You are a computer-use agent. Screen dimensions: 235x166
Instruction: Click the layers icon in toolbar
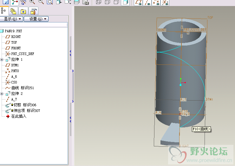pyautogui.click(x=77, y=2)
